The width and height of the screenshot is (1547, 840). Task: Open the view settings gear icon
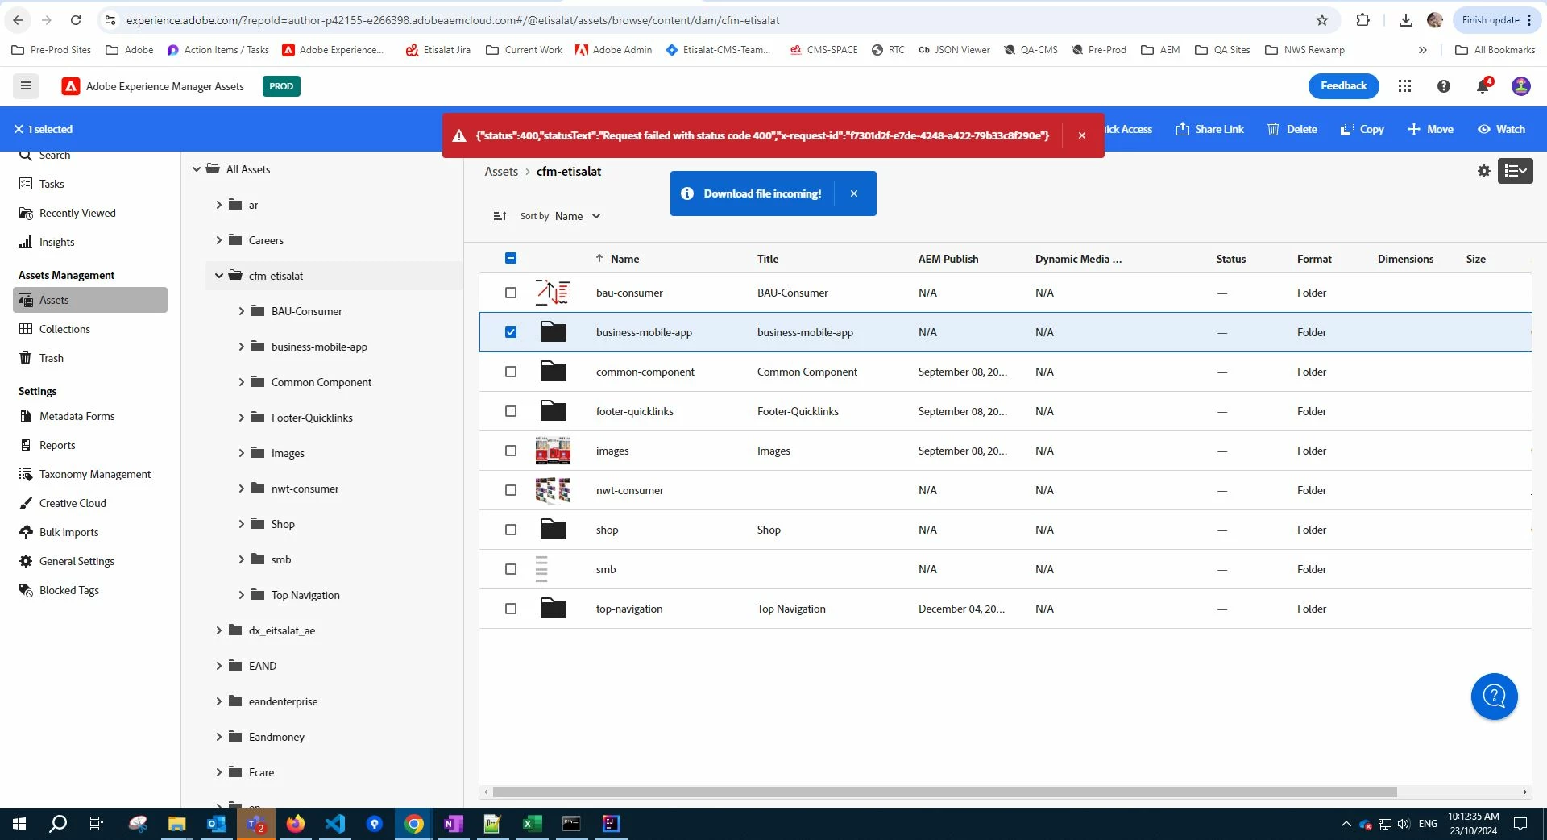click(x=1483, y=171)
